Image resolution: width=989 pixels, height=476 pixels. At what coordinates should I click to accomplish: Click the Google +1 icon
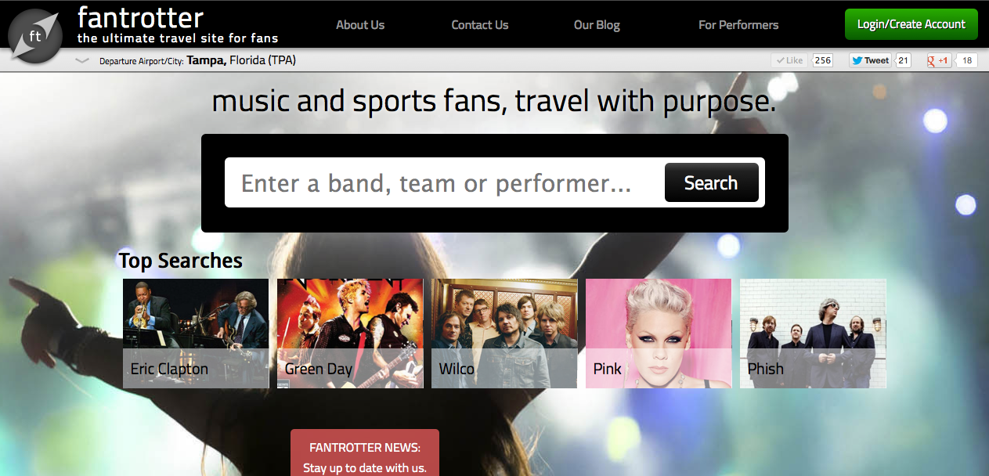coord(937,59)
